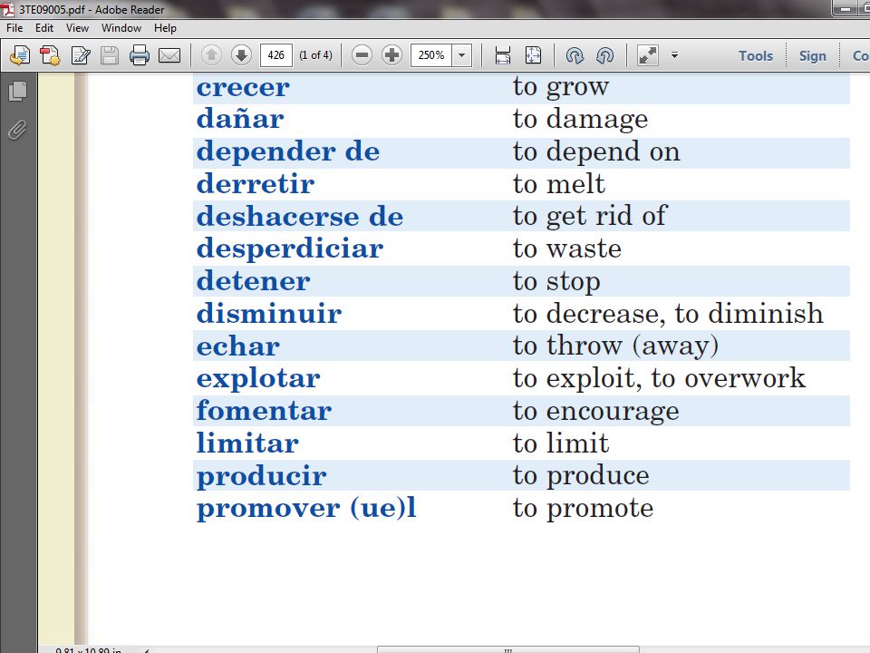Click the translation 'to produce'

(x=581, y=477)
